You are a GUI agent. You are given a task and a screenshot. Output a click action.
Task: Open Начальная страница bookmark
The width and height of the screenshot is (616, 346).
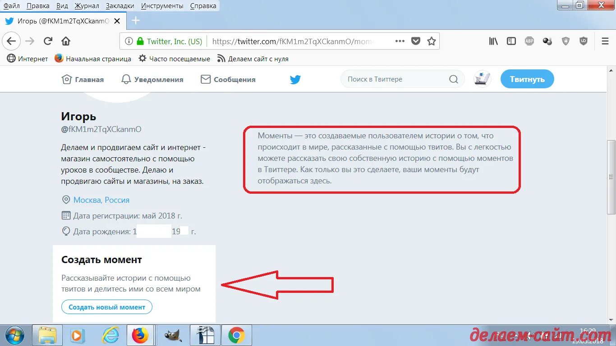93,59
